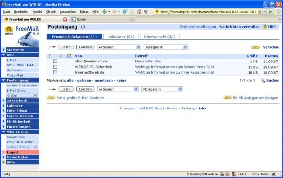Image resolution: width=283 pixels, height=178 pixels.
Task: Click the lower Löschen button
Action: tap(85, 89)
